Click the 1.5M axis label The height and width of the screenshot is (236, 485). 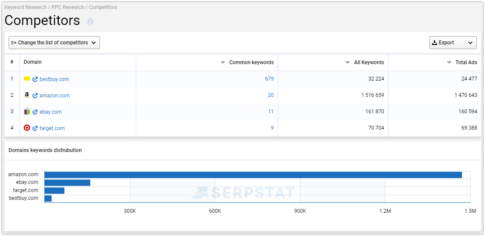pyautogui.click(x=470, y=211)
